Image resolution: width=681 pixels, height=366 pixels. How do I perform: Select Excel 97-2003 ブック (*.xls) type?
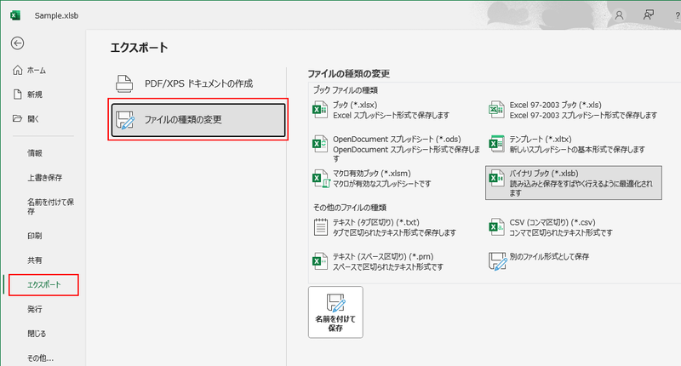pos(573,110)
